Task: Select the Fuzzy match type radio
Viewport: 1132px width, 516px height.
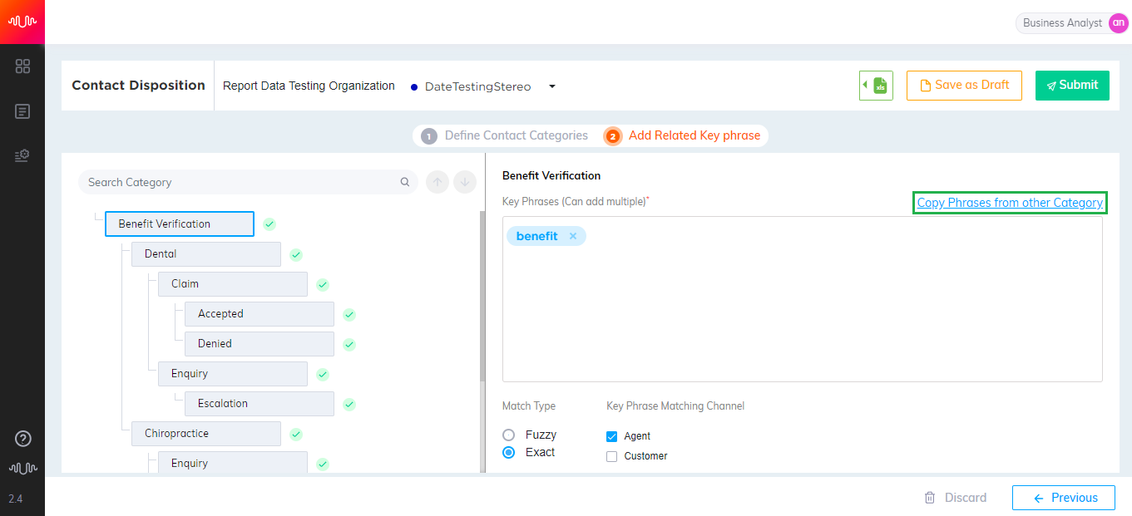Action: pos(509,435)
